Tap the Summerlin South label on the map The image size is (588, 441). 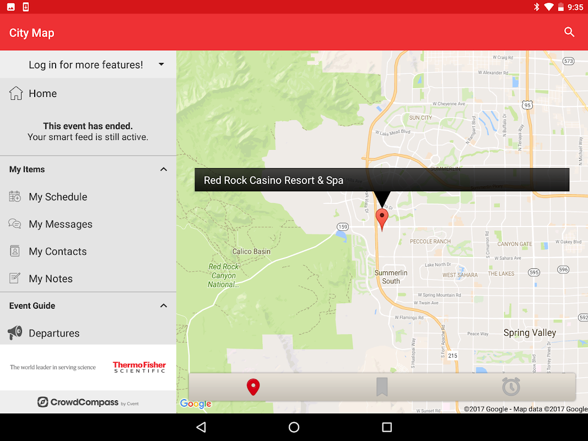pos(391,277)
